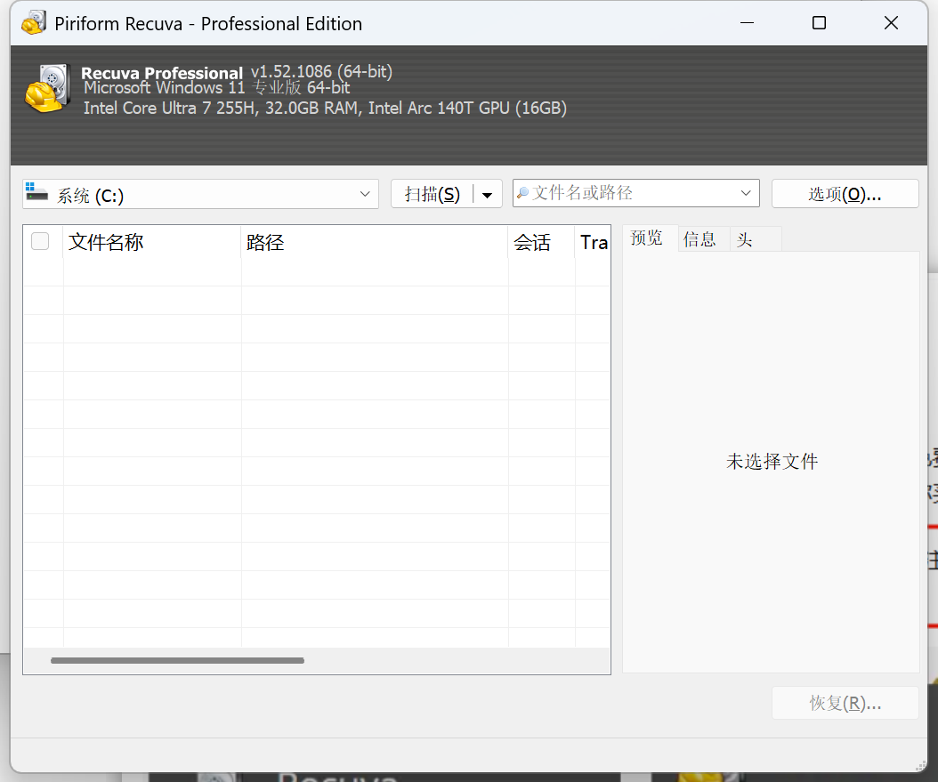
Task: Click the v1.52.1086 (64-bit) version text
Action: click(x=321, y=71)
